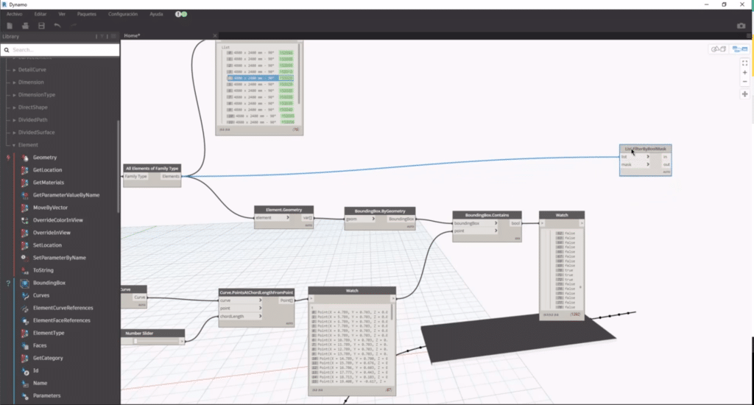Click the GetMaterials node icon

(24, 183)
